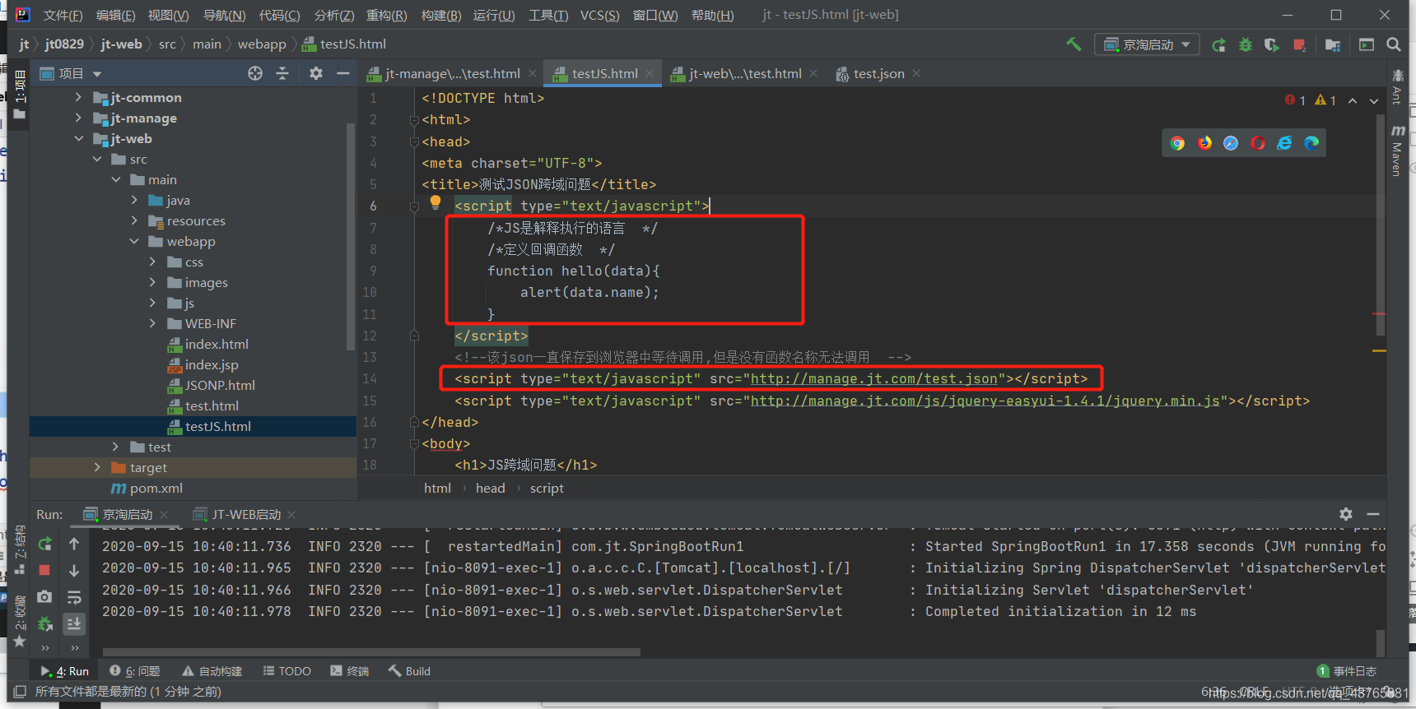Open in Firefox browser icon
1416x709 pixels.
coord(1204,143)
